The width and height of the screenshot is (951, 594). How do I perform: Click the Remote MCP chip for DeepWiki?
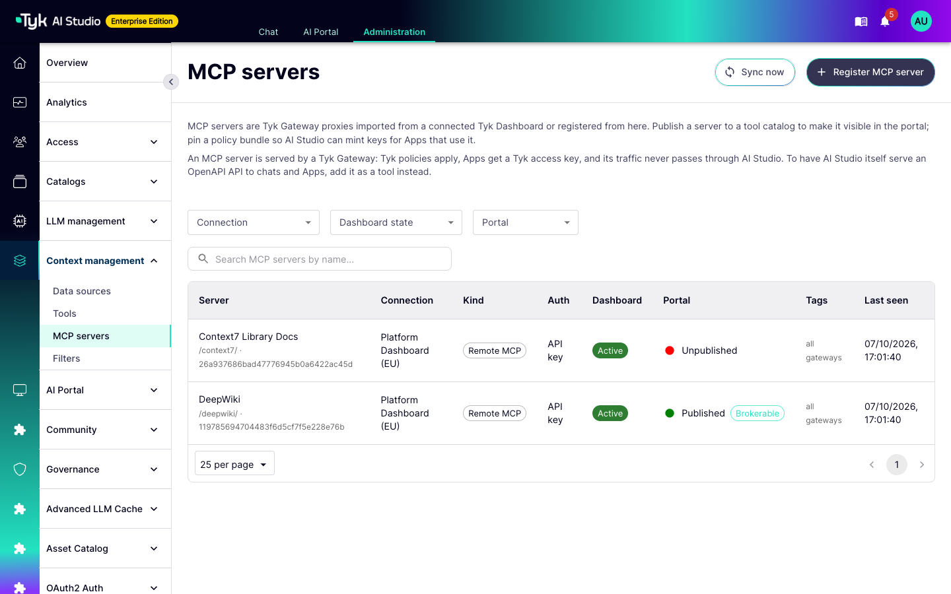[x=495, y=413]
